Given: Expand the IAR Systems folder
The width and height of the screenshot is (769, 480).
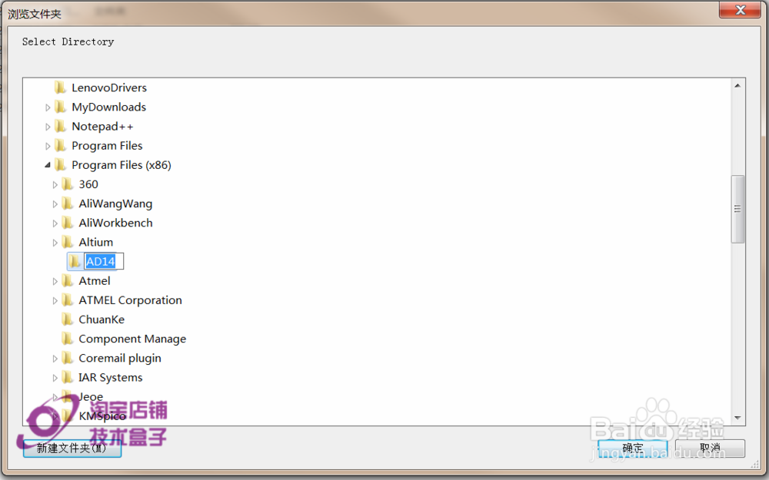Looking at the screenshot, I should pyautogui.click(x=55, y=378).
